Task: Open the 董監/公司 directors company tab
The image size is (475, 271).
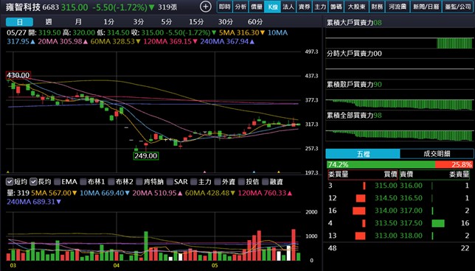Action: tap(457, 7)
